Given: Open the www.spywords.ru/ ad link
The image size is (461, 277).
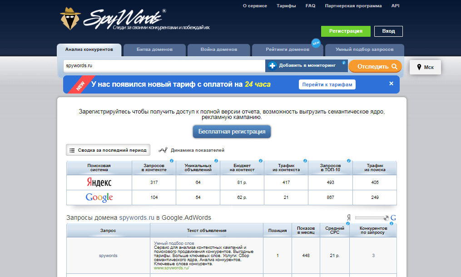Looking at the screenshot, I should [x=171, y=268].
